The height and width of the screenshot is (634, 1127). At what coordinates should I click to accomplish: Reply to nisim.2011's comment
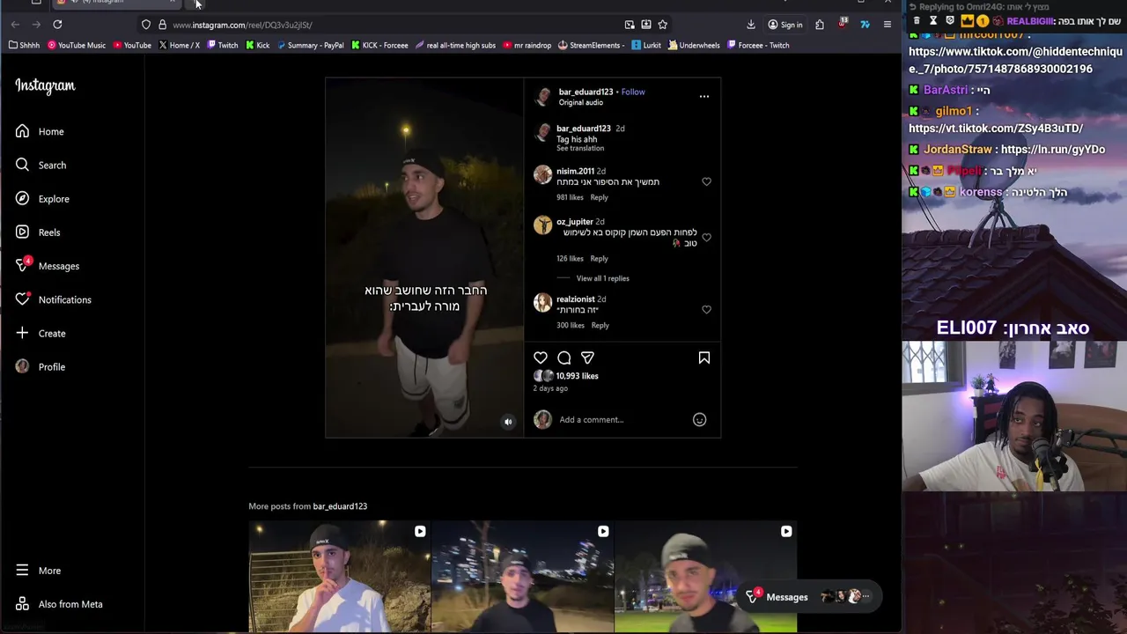pos(599,197)
